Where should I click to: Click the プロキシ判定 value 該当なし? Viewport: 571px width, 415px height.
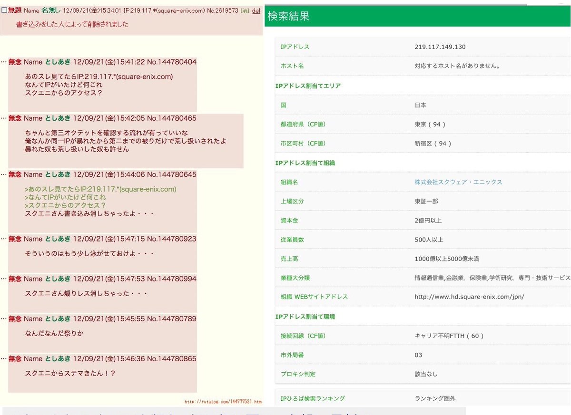click(425, 374)
